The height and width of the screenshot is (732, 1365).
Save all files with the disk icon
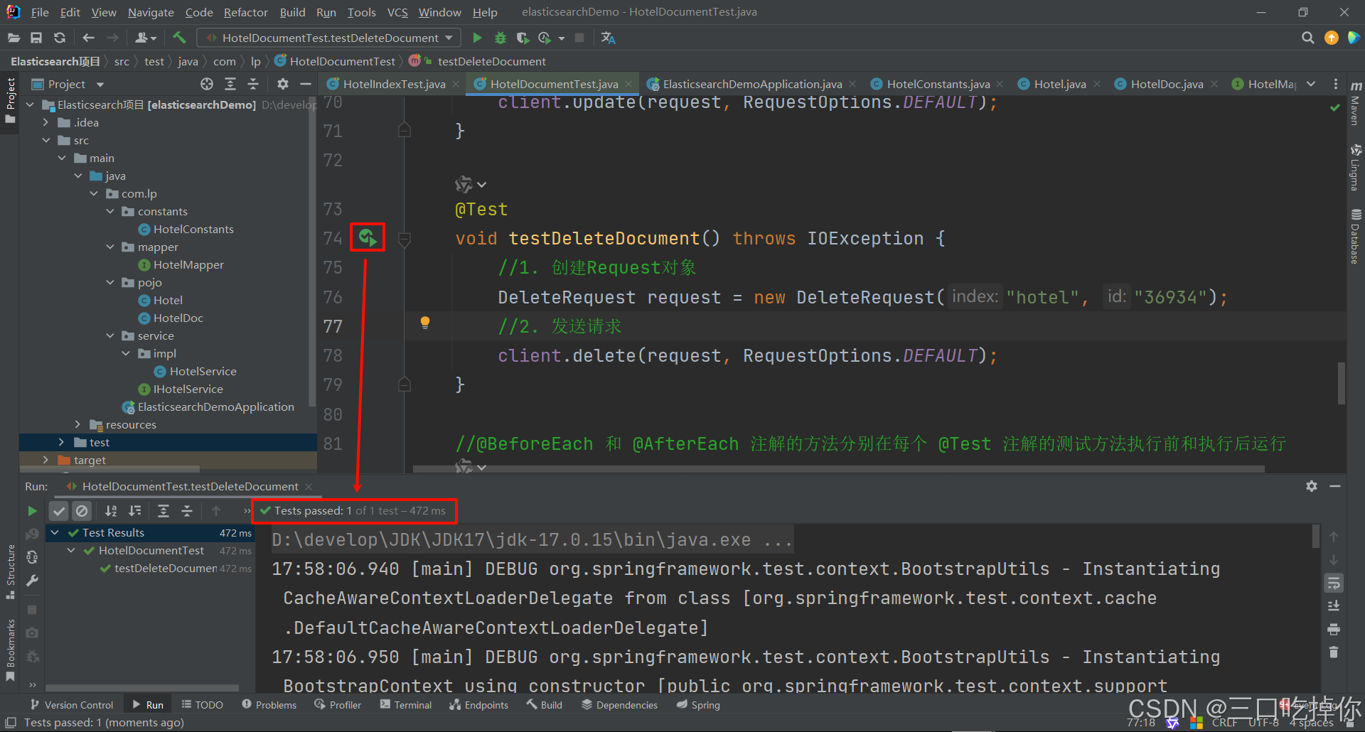tap(36, 38)
